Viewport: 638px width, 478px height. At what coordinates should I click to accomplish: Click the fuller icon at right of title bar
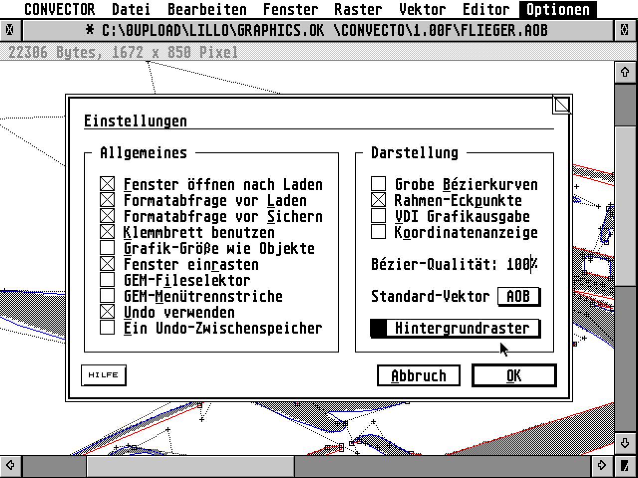[x=624, y=30]
